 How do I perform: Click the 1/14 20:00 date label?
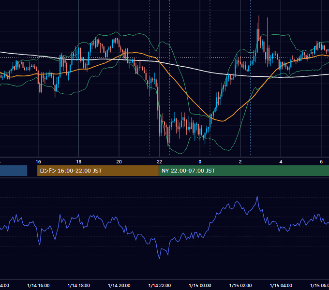[119, 286]
